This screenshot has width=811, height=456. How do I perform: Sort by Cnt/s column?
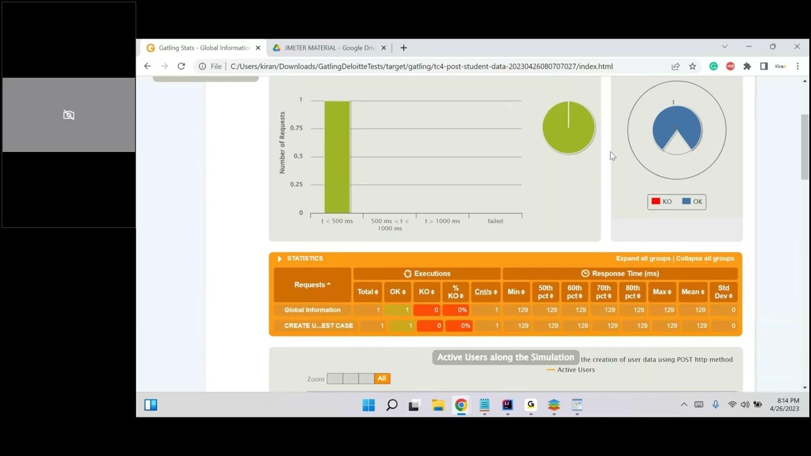click(x=485, y=292)
